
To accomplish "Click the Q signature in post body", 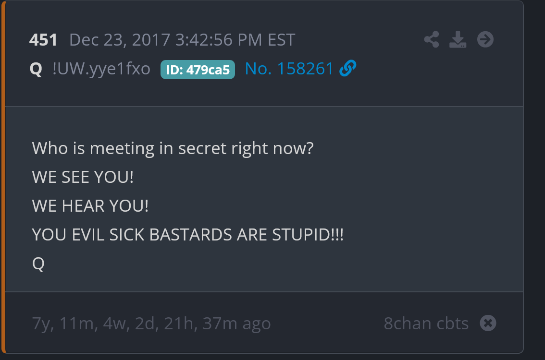I will click(x=38, y=264).
